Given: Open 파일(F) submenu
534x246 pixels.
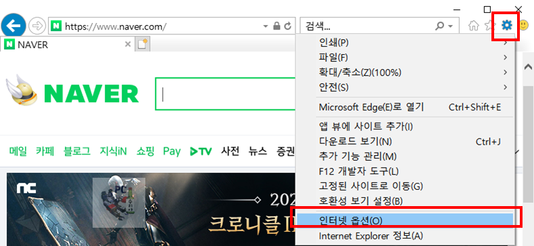Looking at the screenshot, I should coord(406,57).
